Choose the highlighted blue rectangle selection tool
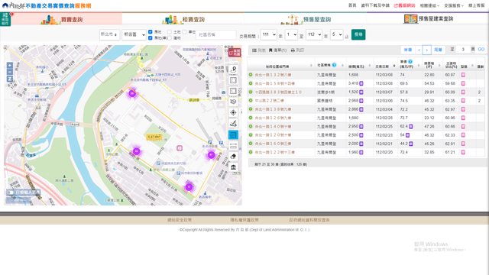 [233, 134]
